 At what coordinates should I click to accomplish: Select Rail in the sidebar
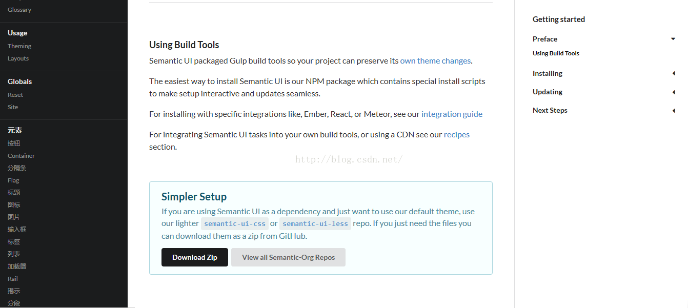(x=13, y=279)
